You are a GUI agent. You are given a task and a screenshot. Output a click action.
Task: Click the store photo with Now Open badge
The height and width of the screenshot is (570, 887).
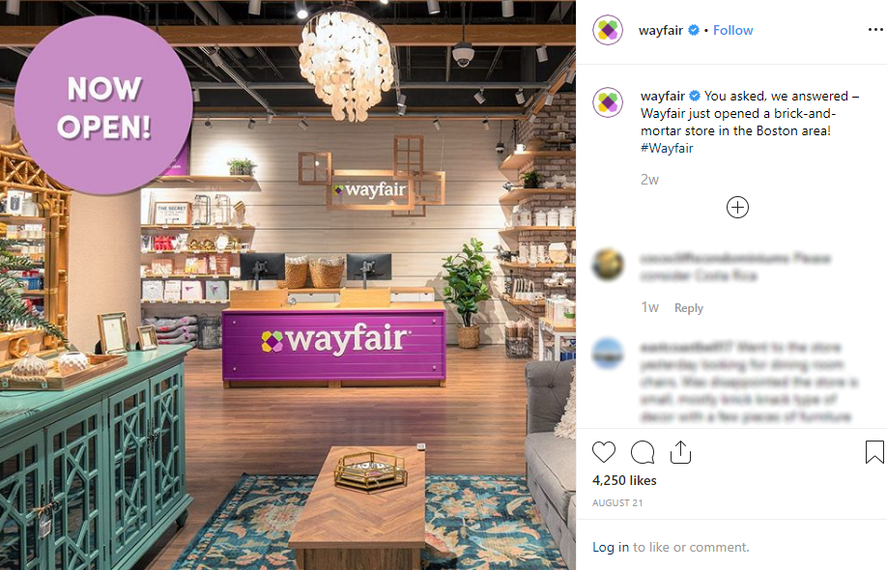[x=288, y=285]
